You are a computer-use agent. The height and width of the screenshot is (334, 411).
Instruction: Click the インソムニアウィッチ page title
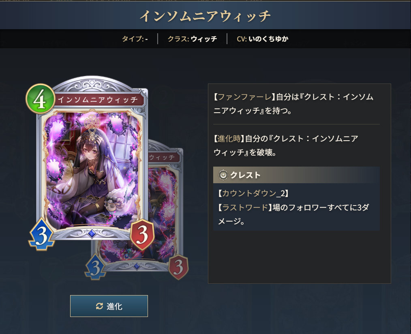tap(205, 16)
